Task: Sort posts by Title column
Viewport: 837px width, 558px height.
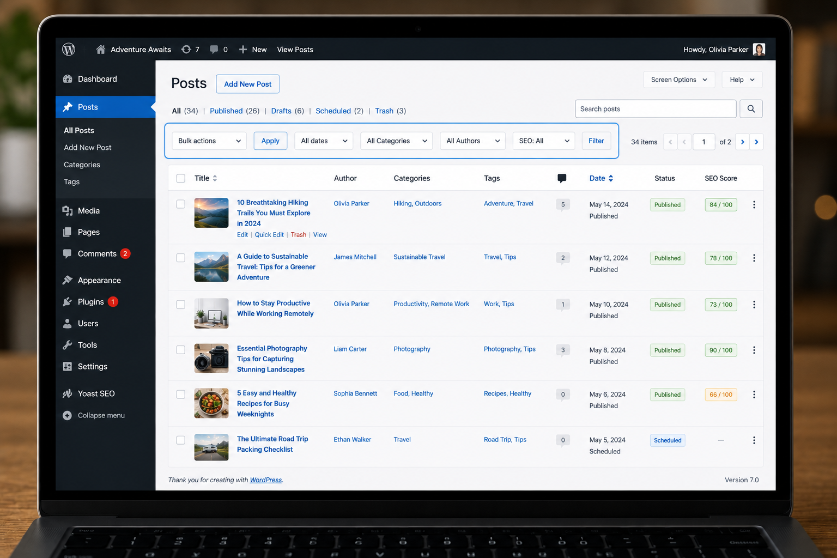Action: pyautogui.click(x=205, y=178)
